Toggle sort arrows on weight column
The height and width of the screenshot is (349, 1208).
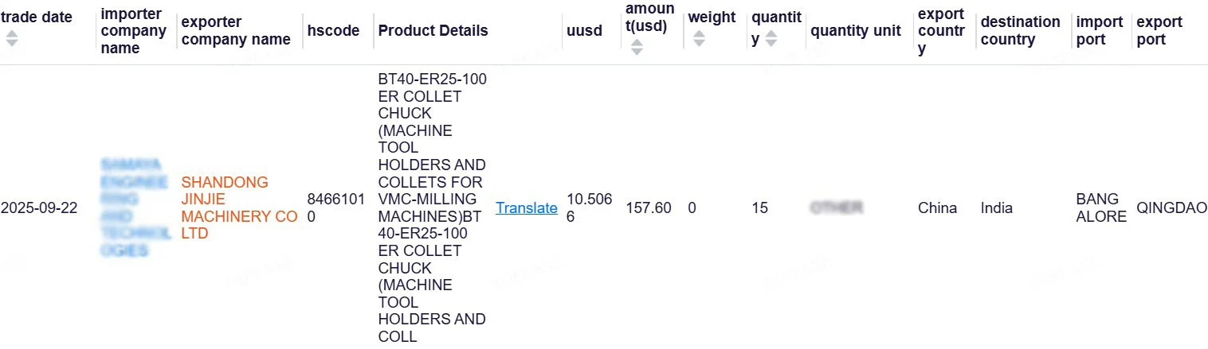699,38
